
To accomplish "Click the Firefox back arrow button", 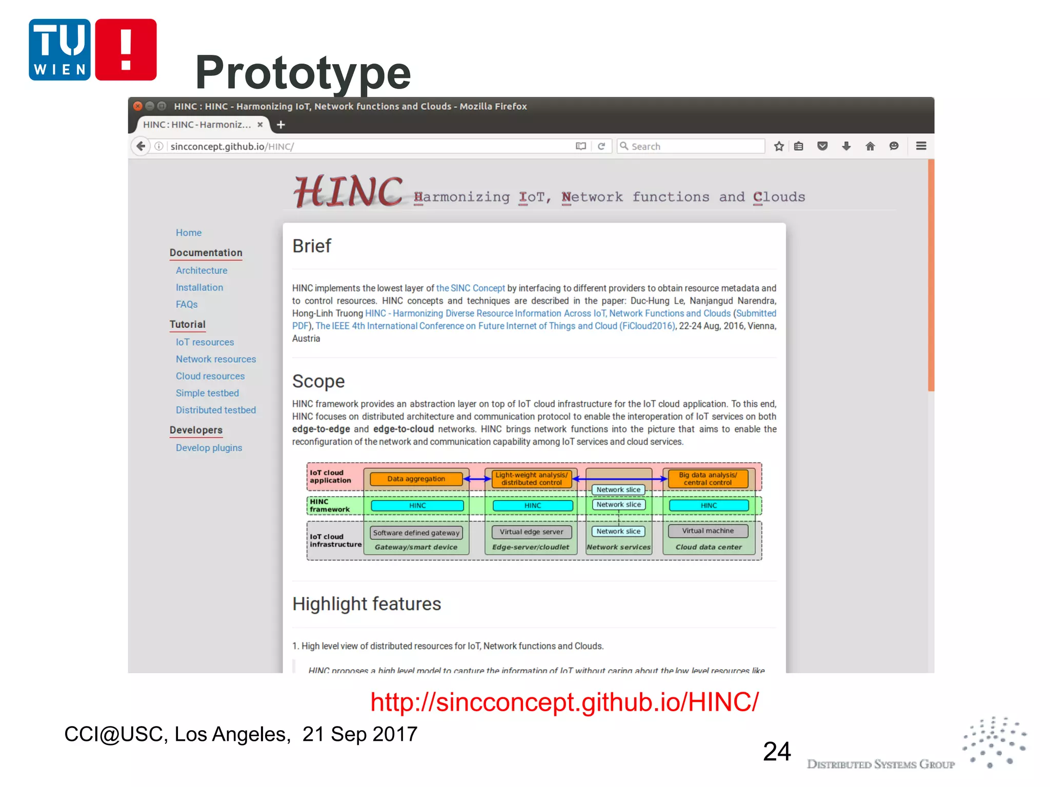I will click(x=141, y=147).
